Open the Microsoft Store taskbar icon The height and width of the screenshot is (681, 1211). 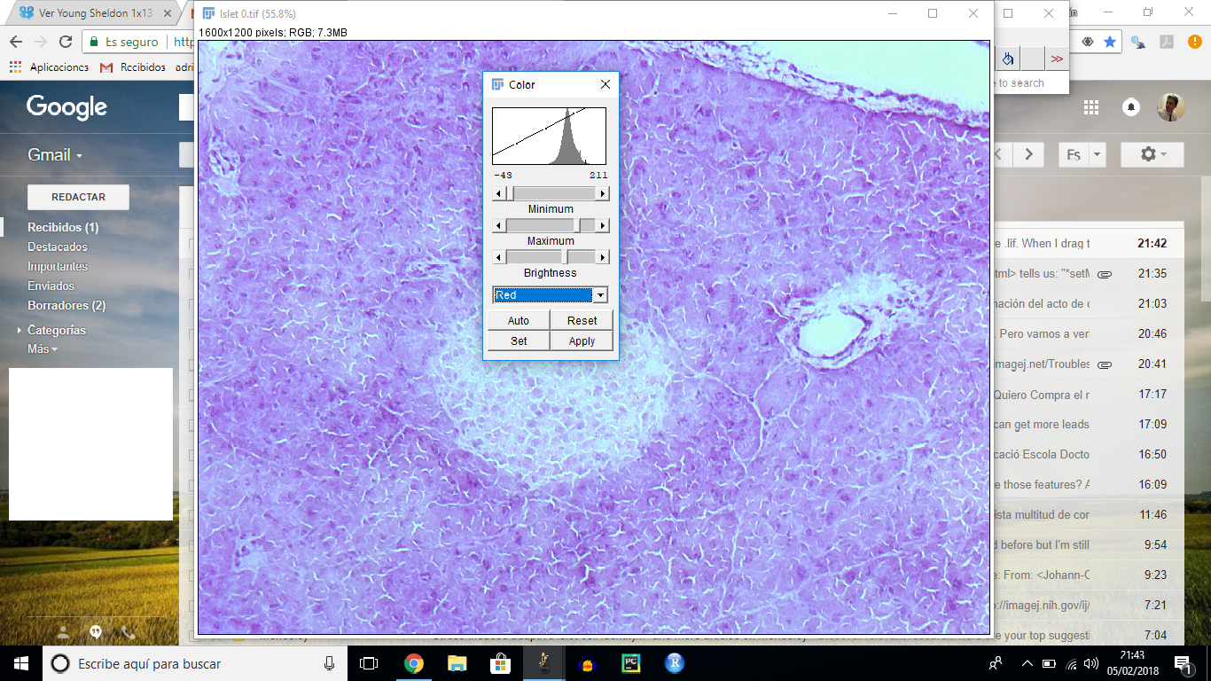click(500, 663)
